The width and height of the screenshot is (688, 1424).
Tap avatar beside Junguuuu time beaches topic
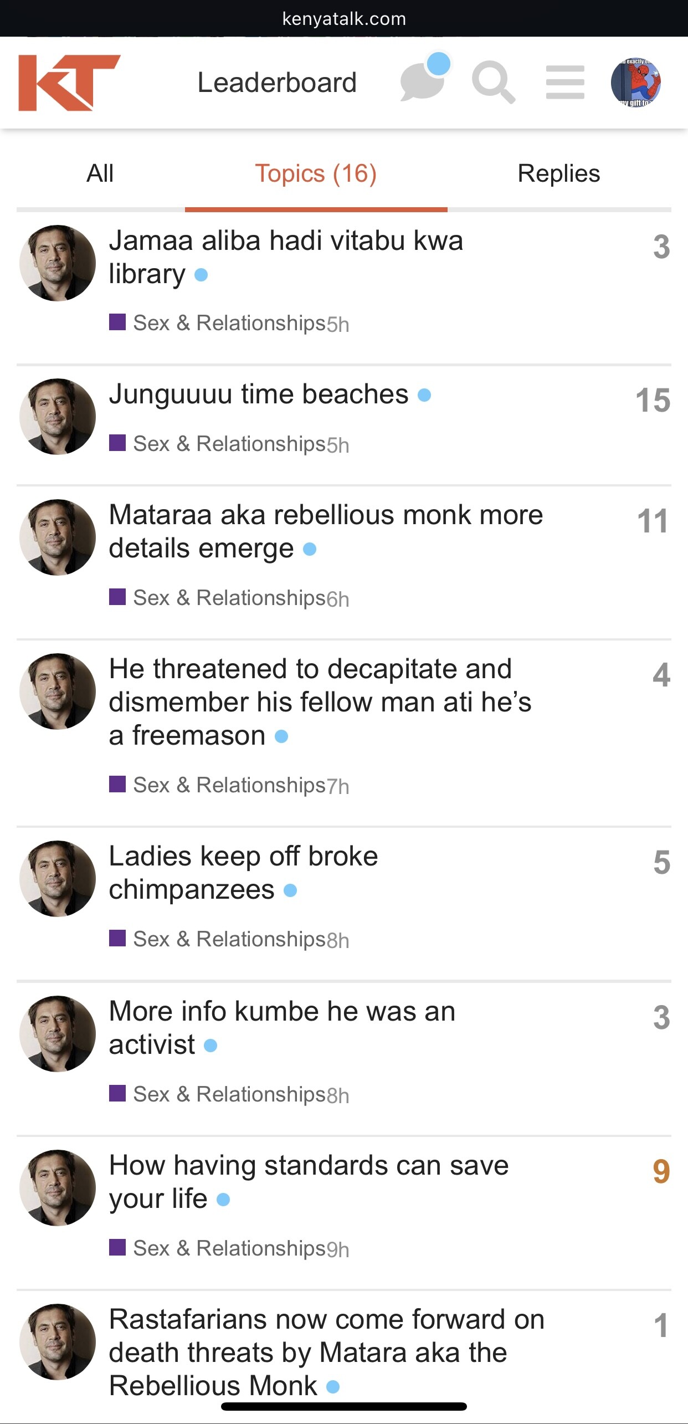[58, 417]
